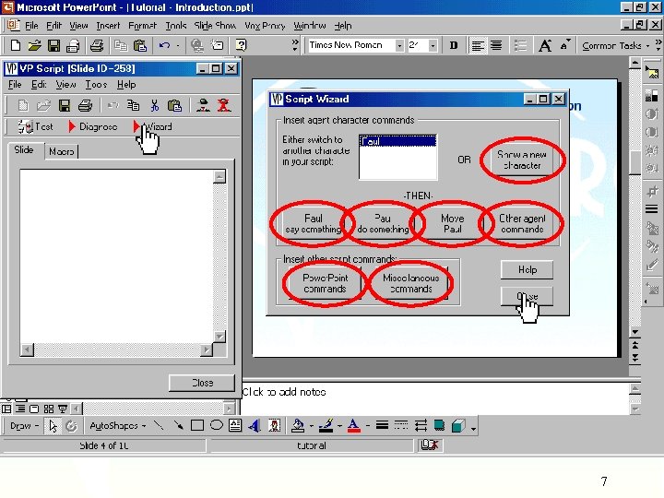Decrease font size with small A icon
The height and width of the screenshot is (498, 664).
point(565,45)
